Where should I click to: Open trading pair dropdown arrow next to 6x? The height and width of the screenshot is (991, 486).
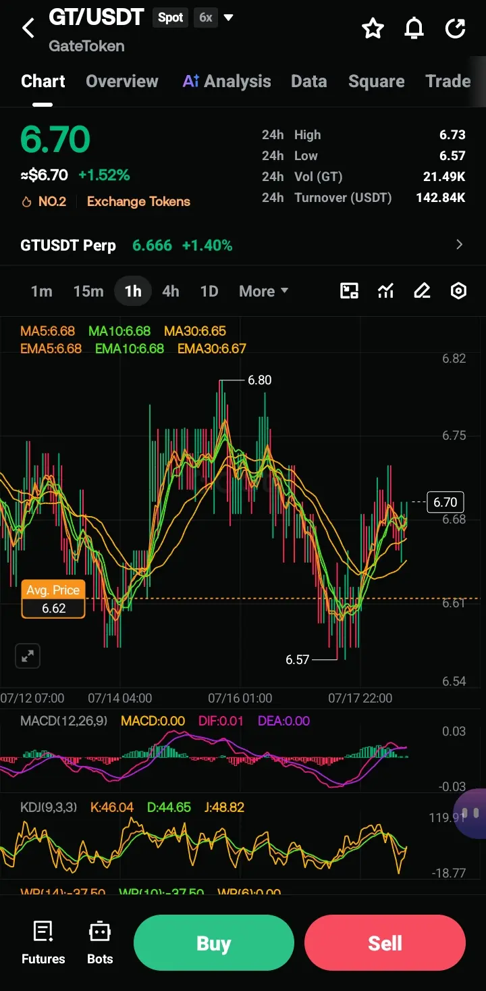(229, 18)
